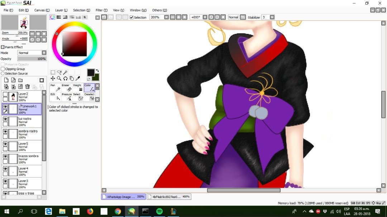Select the Magic Wand tool

66,72
